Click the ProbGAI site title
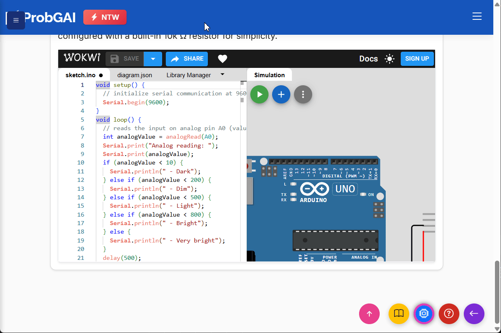The image size is (501, 333). pos(49,17)
